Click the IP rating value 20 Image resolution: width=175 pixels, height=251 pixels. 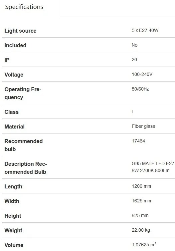coord(134,60)
